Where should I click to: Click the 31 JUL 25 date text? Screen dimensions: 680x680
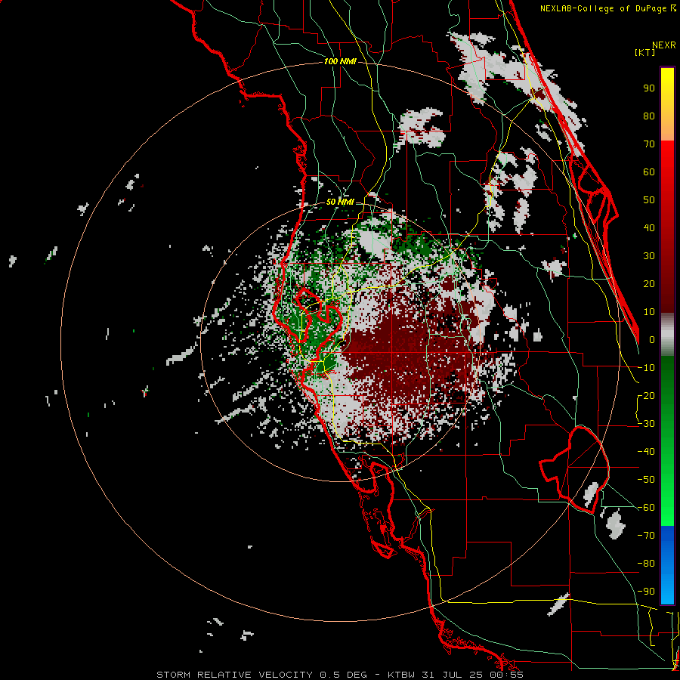point(455,675)
